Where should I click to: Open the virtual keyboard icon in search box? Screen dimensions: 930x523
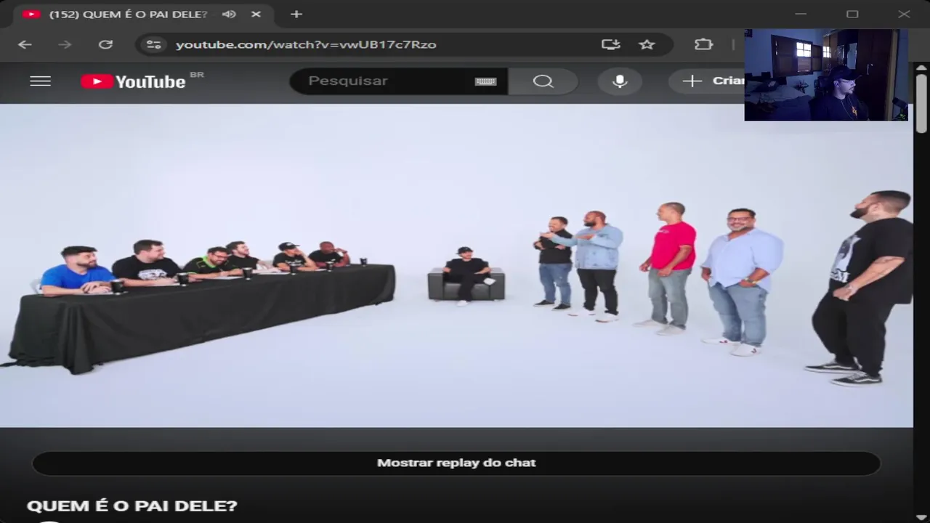[x=485, y=81]
